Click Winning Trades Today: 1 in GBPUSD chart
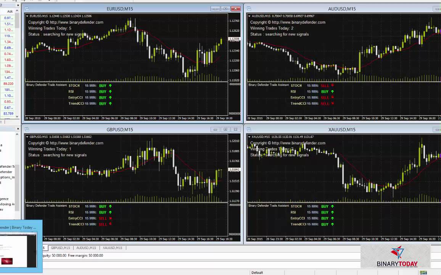The image size is (441, 275). (50, 149)
